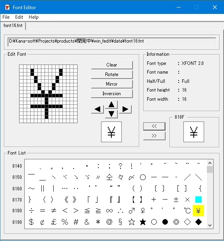This screenshot has width=224, height=241.
Task: Invert pixels with Inversion button
Action: tap(112, 94)
